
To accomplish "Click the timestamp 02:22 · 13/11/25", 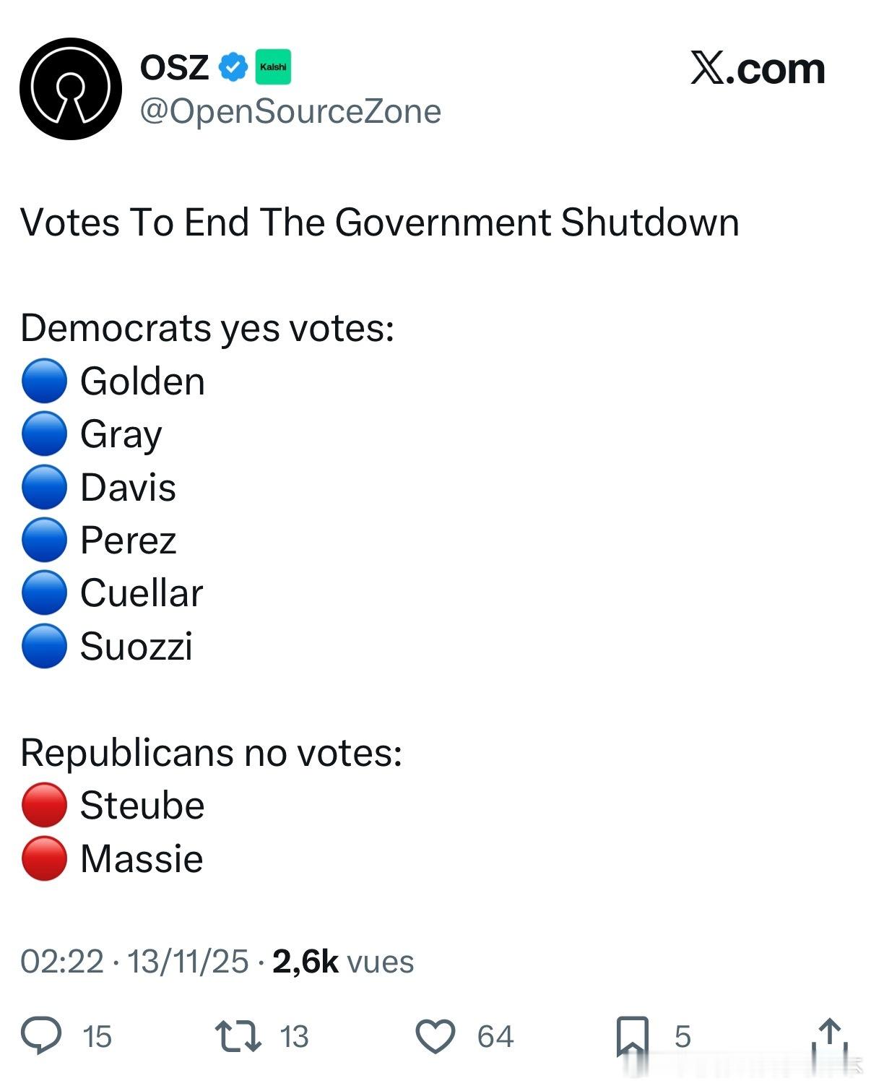I will [130, 962].
